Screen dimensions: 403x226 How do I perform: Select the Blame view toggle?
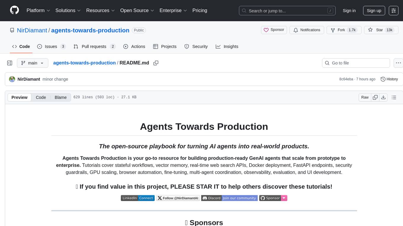[60, 97]
